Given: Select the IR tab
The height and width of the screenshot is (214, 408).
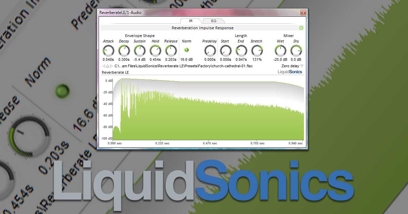Looking at the screenshot, I should click(191, 21).
